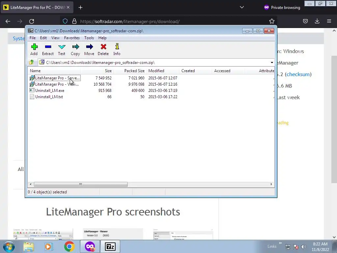Open Windows Explorer from the taskbar
Image resolution: width=337 pixels, height=253 pixels.
coord(29,246)
